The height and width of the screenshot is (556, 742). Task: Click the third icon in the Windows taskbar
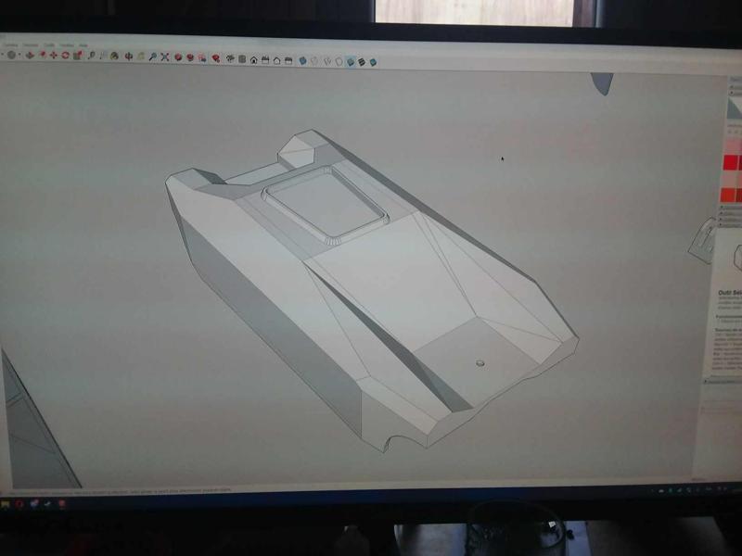34,503
